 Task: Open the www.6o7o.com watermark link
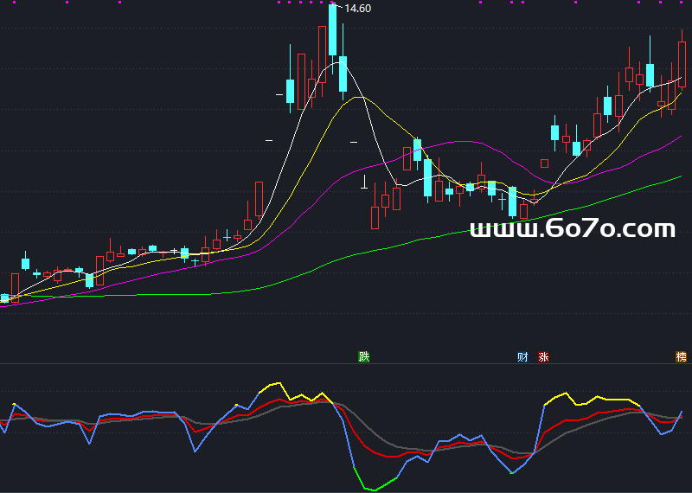coord(572,229)
